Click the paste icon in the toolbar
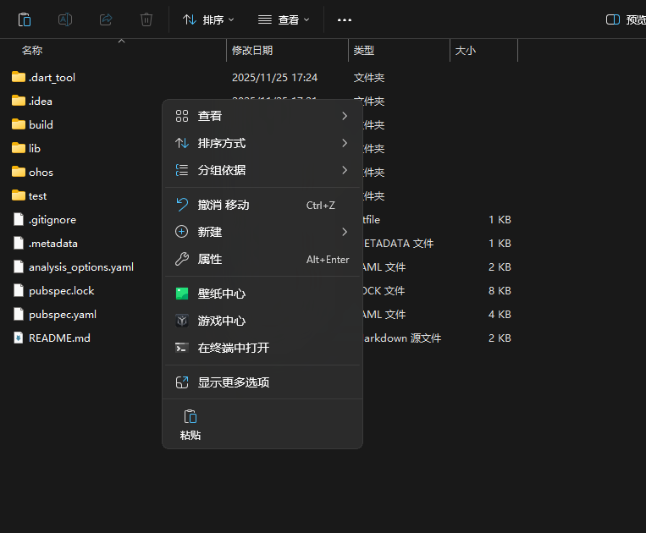Image resolution: width=646 pixels, height=533 pixels. (x=25, y=19)
